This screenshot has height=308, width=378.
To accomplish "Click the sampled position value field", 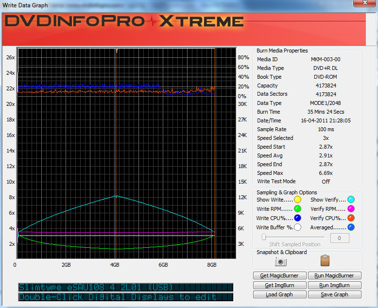I will [340, 238].
